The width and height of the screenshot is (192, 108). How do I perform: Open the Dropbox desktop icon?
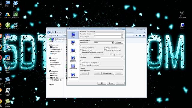(16, 4)
